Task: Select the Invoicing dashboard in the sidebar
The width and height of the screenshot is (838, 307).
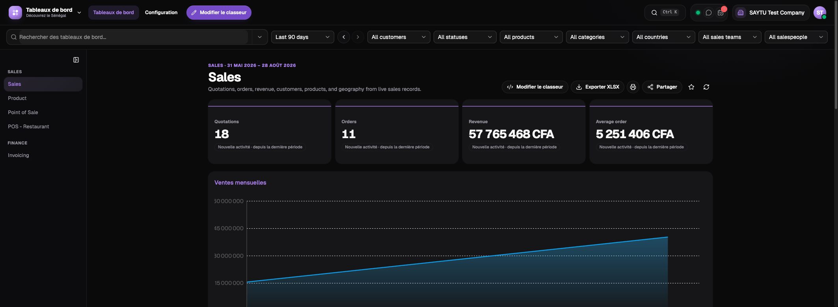Action: pos(19,155)
